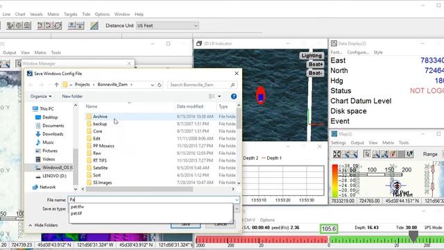Click zoom window tool in Map(2) toolbar
Viewport: 444px width, 250px height.
tap(376, 154)
